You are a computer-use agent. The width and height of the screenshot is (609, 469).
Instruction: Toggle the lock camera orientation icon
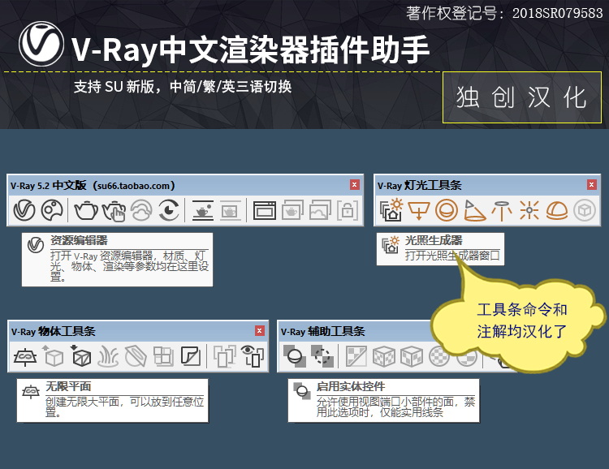coord(348,210)
